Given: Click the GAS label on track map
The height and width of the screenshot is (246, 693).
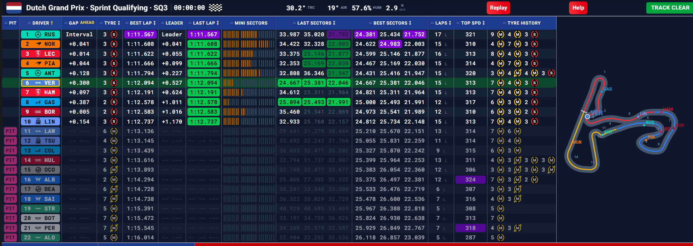Looking at the screenshot, I should tap(607, 89).
